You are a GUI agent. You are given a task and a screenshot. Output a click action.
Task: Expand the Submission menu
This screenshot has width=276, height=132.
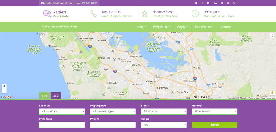point(204,27)
